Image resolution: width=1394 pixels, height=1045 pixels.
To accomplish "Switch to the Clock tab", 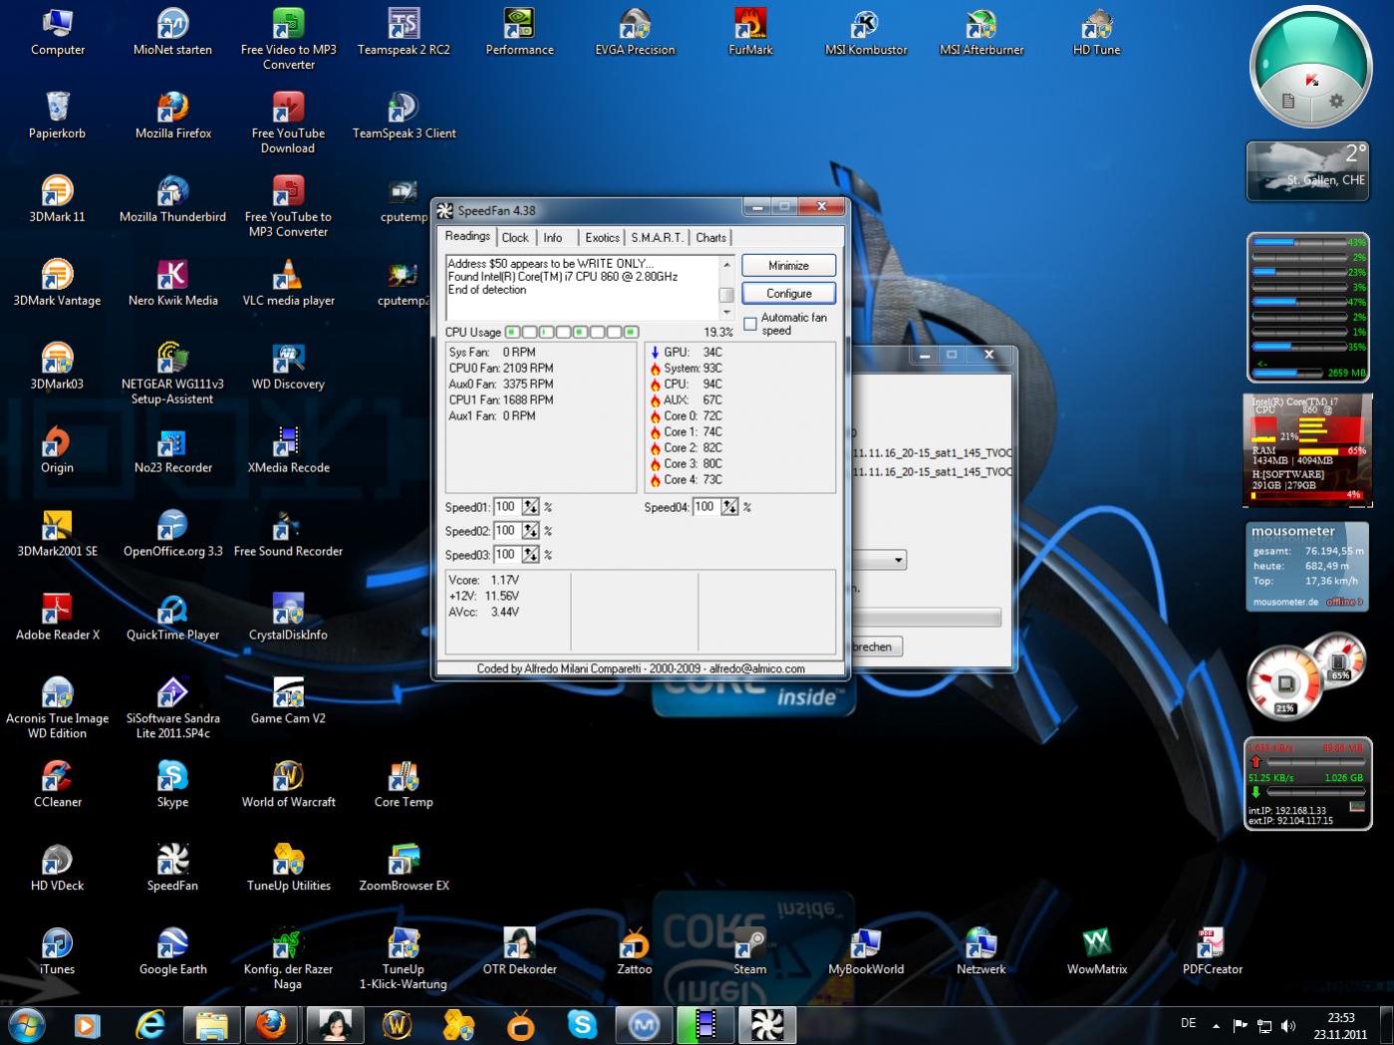I will 515,237.
